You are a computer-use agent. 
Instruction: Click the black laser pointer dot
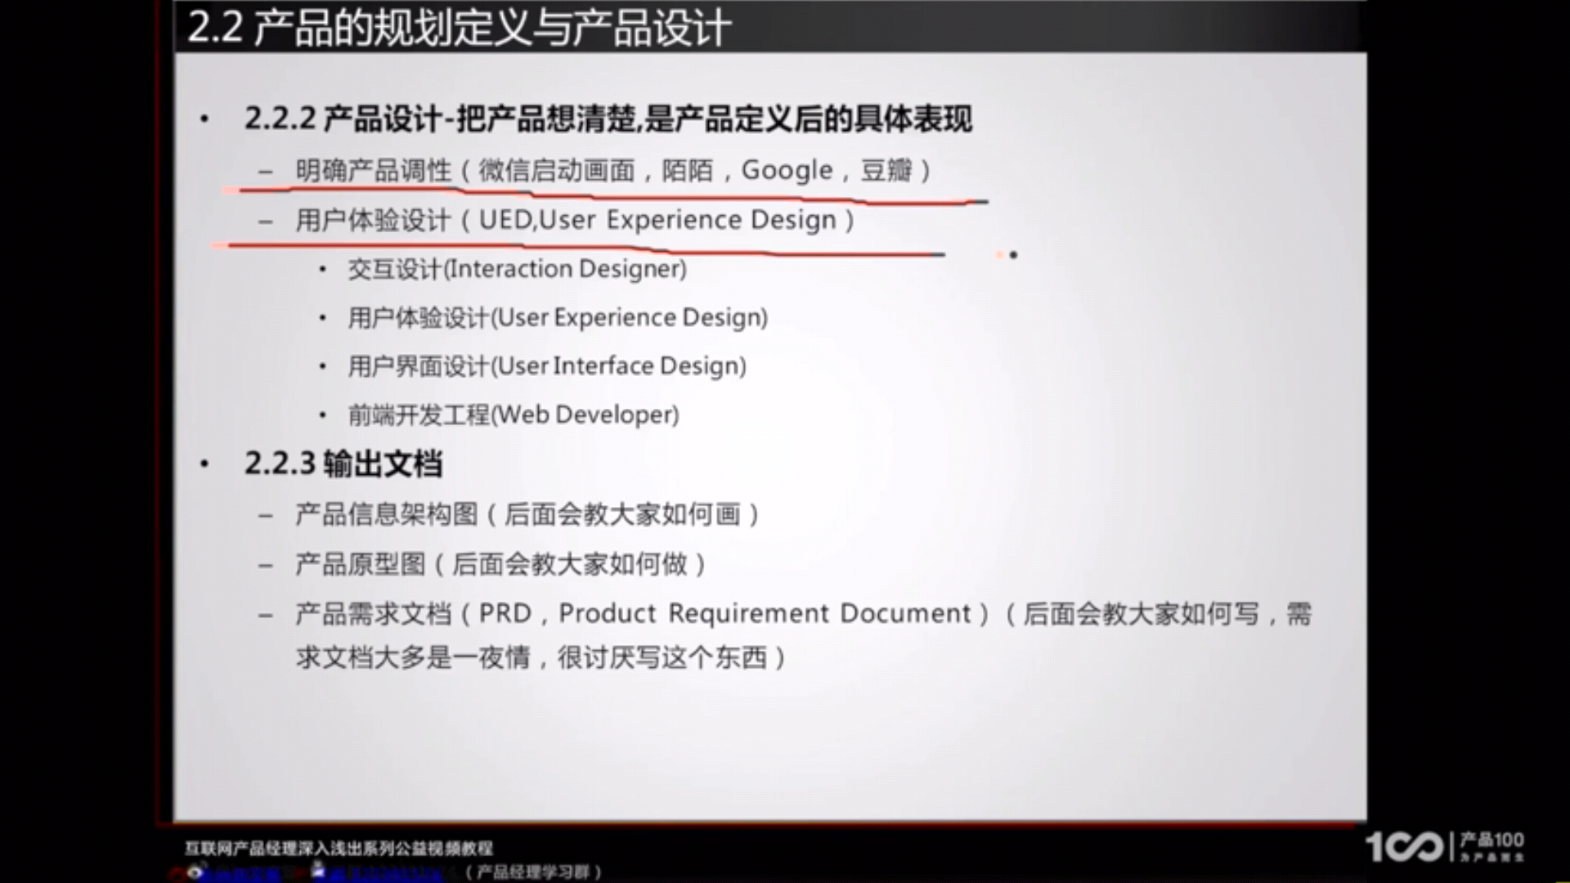[1013, 255]
